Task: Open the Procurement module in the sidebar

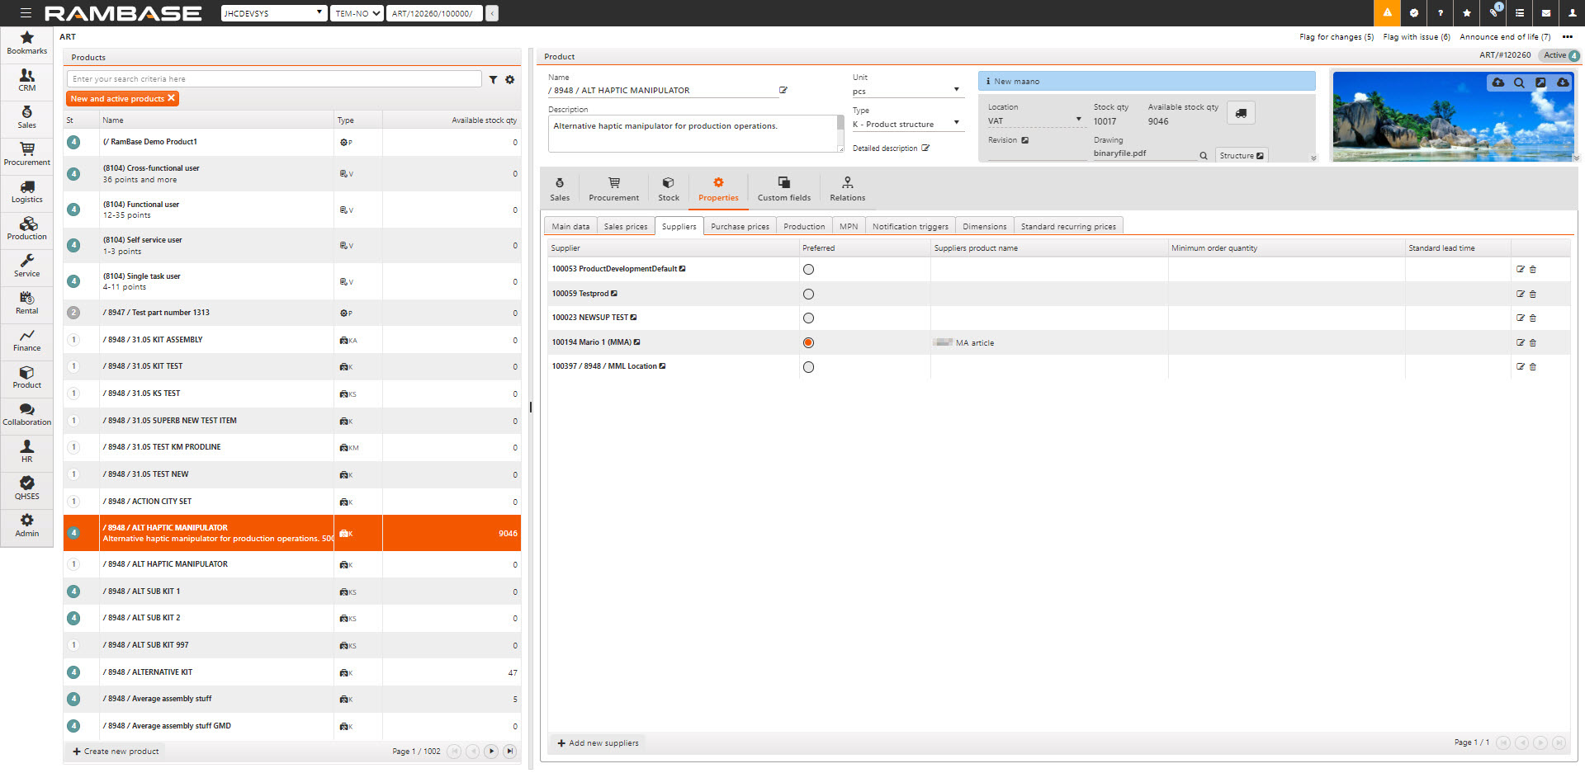Action: pyautogui.click(x=27, y=153)
